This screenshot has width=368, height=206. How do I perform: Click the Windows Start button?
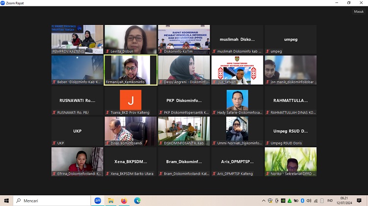(x=6, y=201)
